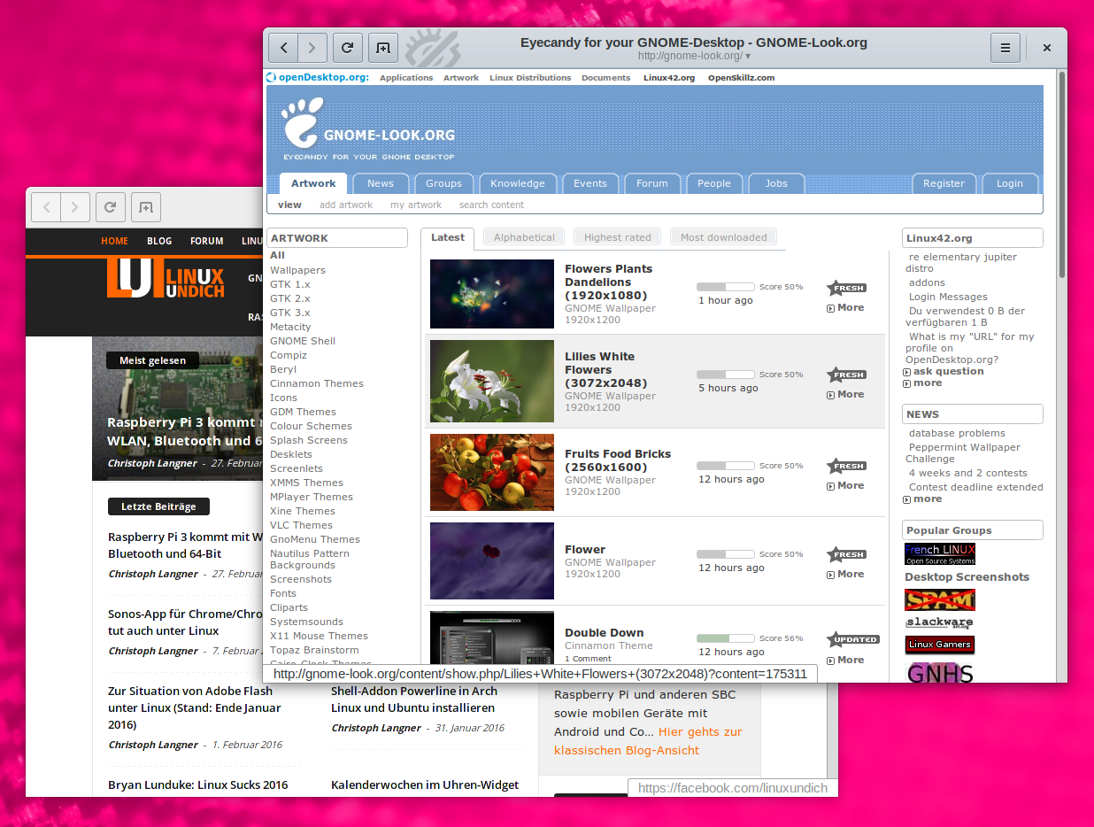Open Lilies White Flowers thumbnail
The image size is (1094, 827).
[492, 381]
